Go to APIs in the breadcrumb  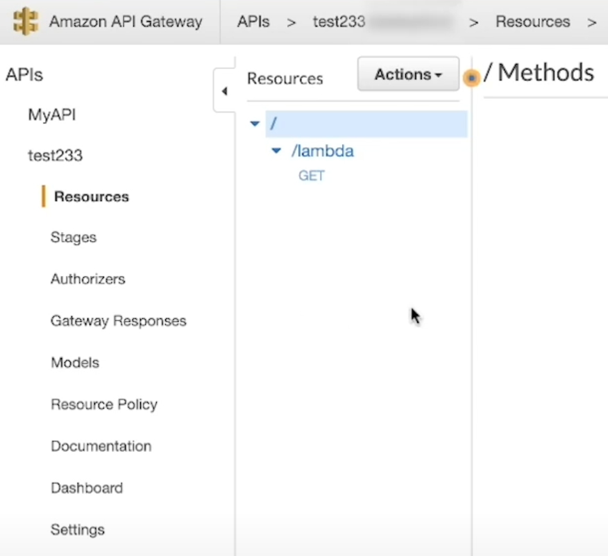(253, 22)
